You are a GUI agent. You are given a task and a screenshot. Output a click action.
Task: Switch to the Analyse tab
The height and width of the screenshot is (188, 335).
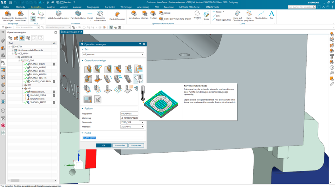tap(51, 7)
